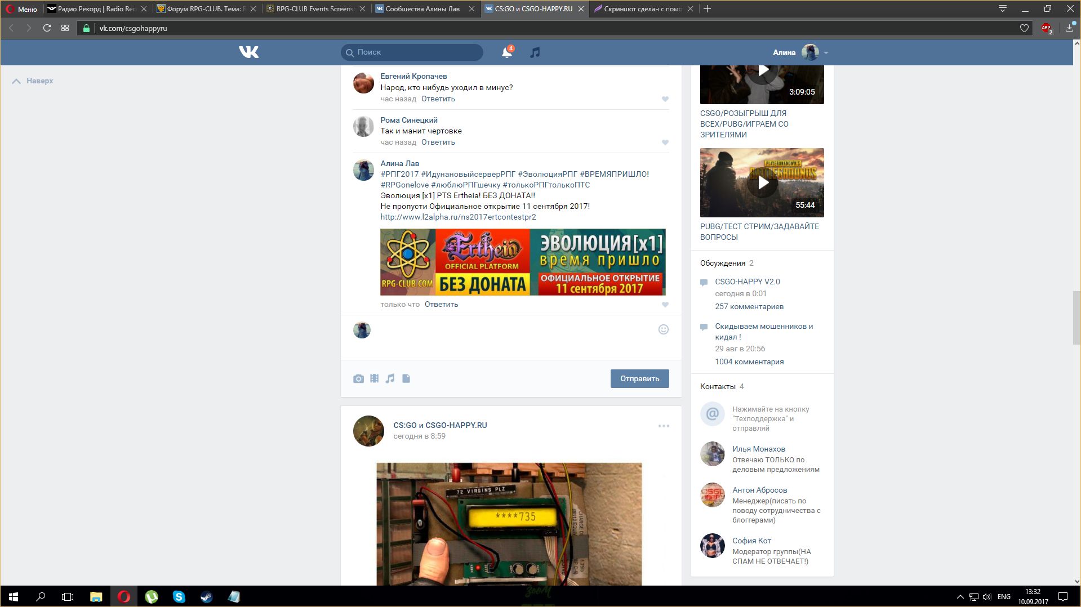Click the VK logo in the header
The image size is (1081, 607).
(248, 52)
